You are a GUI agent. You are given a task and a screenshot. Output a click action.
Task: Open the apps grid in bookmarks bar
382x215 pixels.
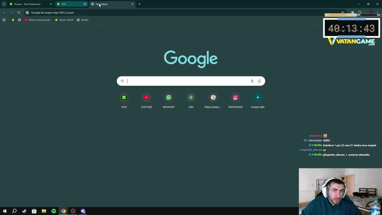[4, 20]
